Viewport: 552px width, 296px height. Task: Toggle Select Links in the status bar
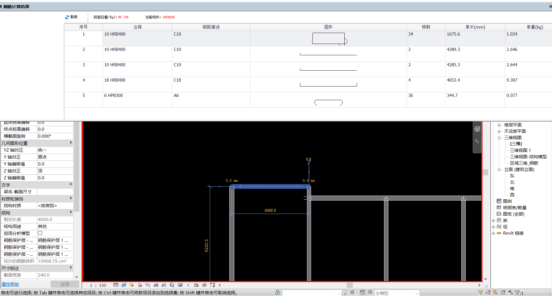click(x=480, y=293)
